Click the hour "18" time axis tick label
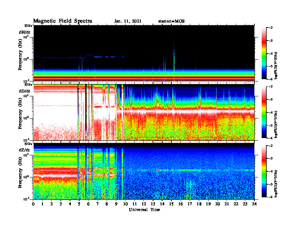The image size is (303, 234). (199, 204)
